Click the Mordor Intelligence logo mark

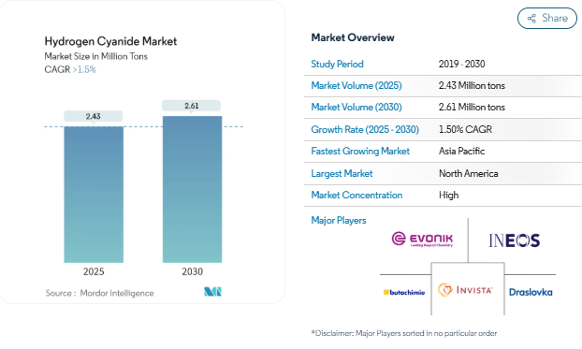212,291
